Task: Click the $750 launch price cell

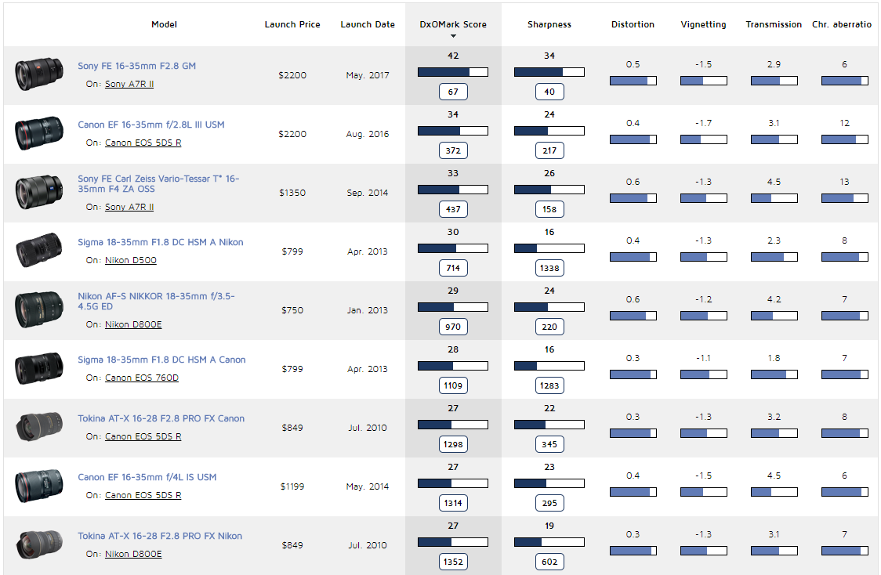Action: click(x=292, y=310)
